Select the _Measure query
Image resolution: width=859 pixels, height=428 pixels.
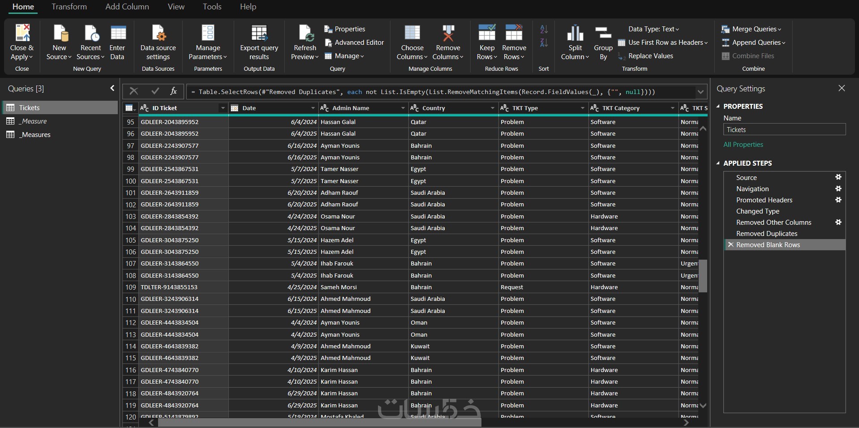(60, 121)
